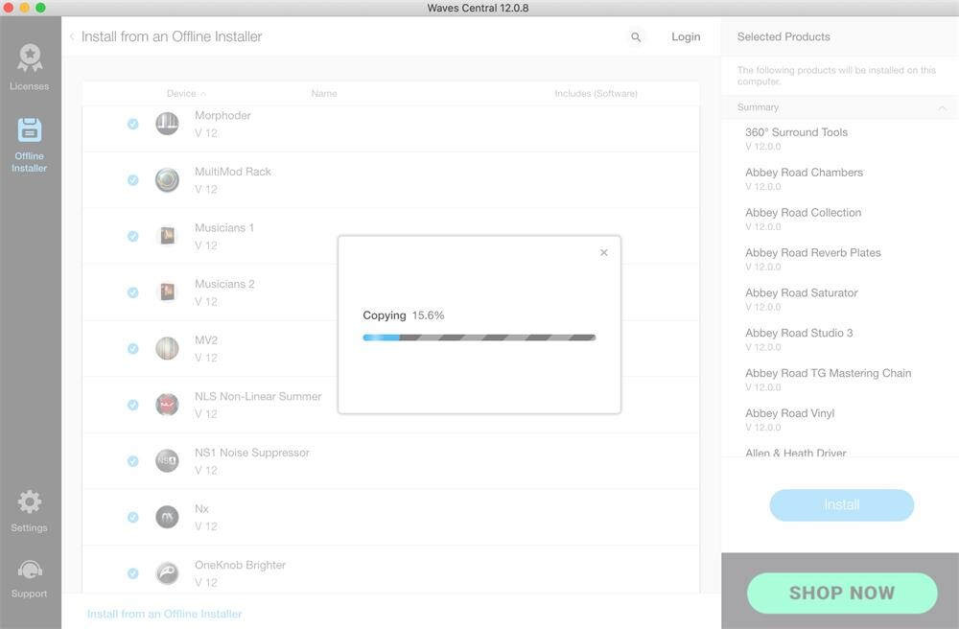Click the search magnifier icon
Image resolution: width=959 pixels, height=629 pixels.
(x=636, y=37)
